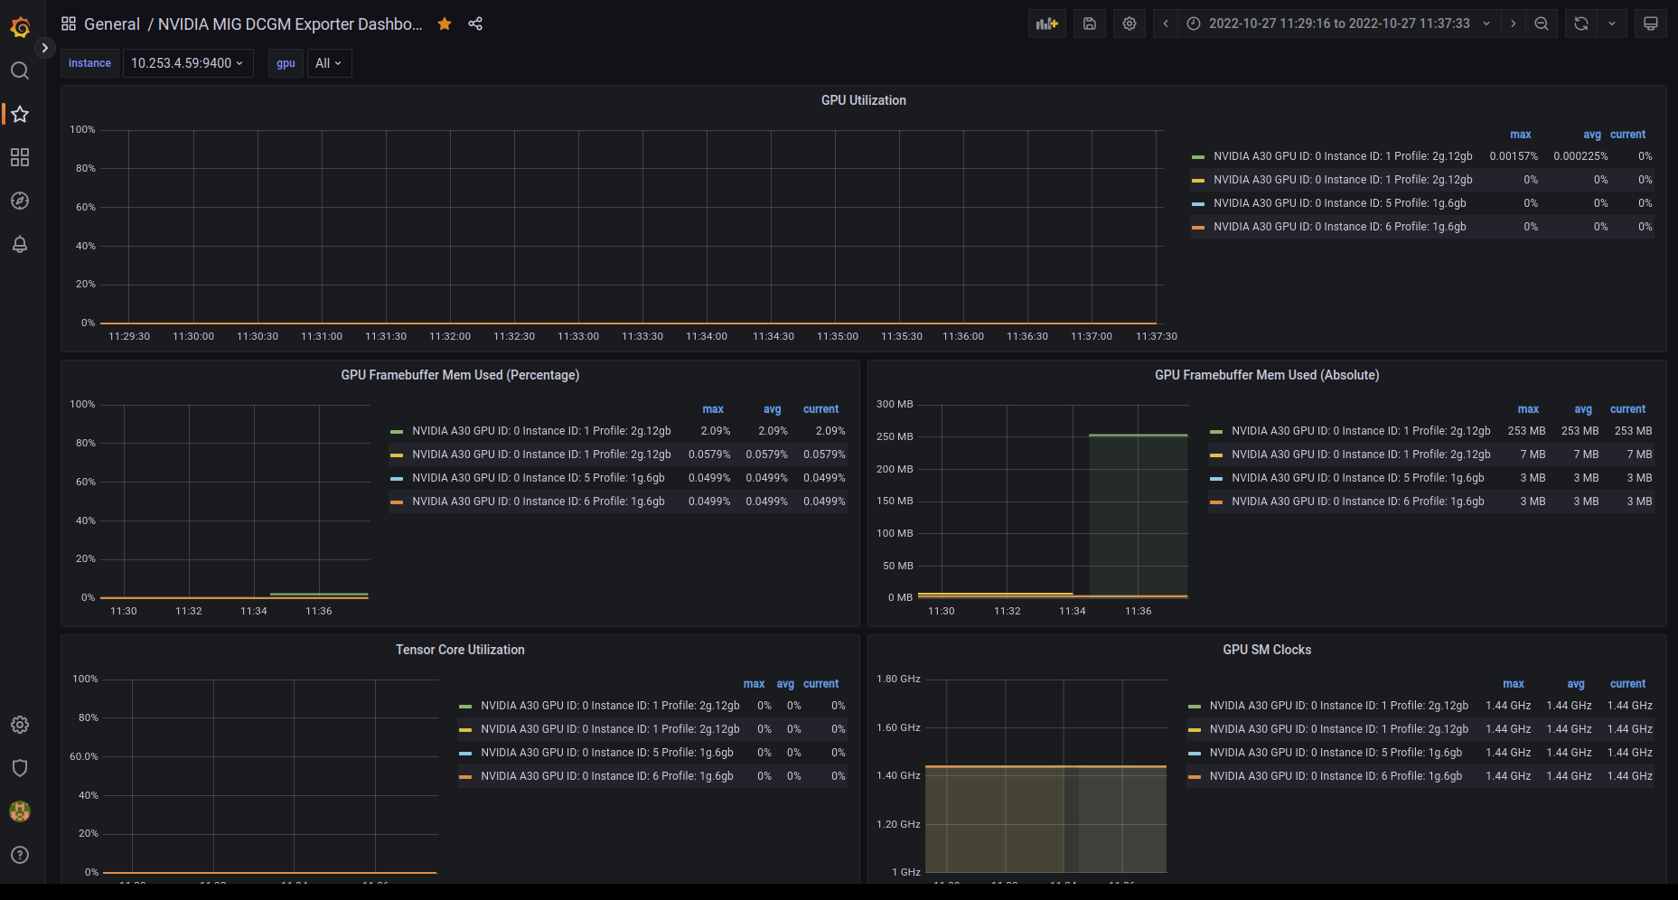This screenshot has height=900, width=1678.
Task: Refresh the dashboard
Action: [x=1581, y=23]
